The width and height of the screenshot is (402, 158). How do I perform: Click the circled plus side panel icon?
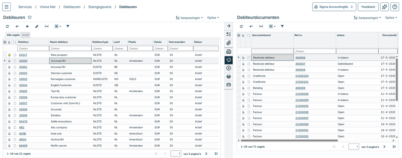[229, 68]
